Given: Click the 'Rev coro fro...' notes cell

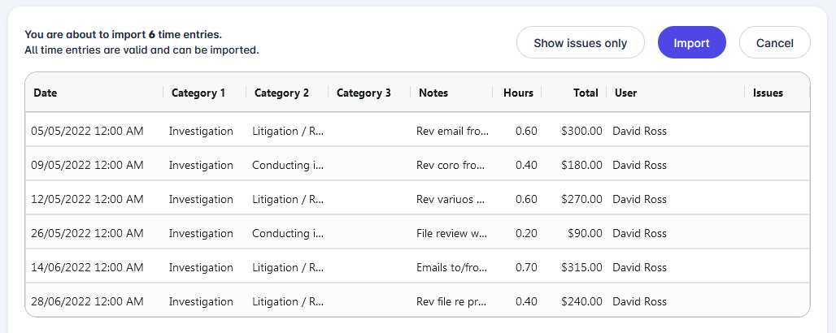Looking at the screenshot, I should point(451,165).
